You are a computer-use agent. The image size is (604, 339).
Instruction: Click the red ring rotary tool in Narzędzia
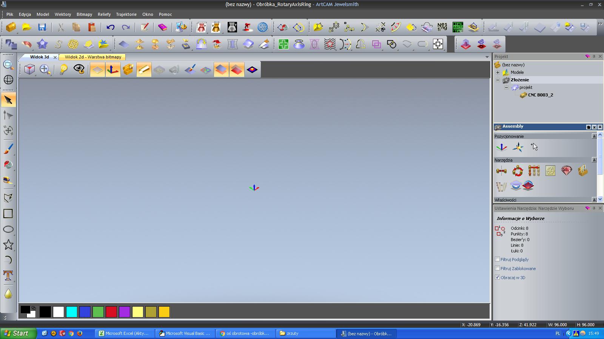pyautogui.click(x=518, y=171)
